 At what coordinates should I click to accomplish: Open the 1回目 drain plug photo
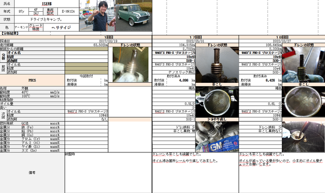[131, 65]
